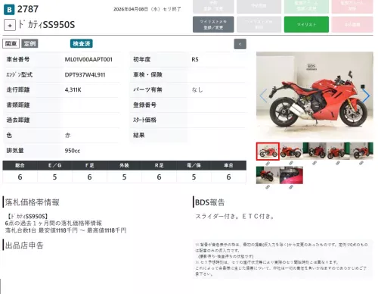
Task: Select the 定例 tag
Action: pos(29,44)
